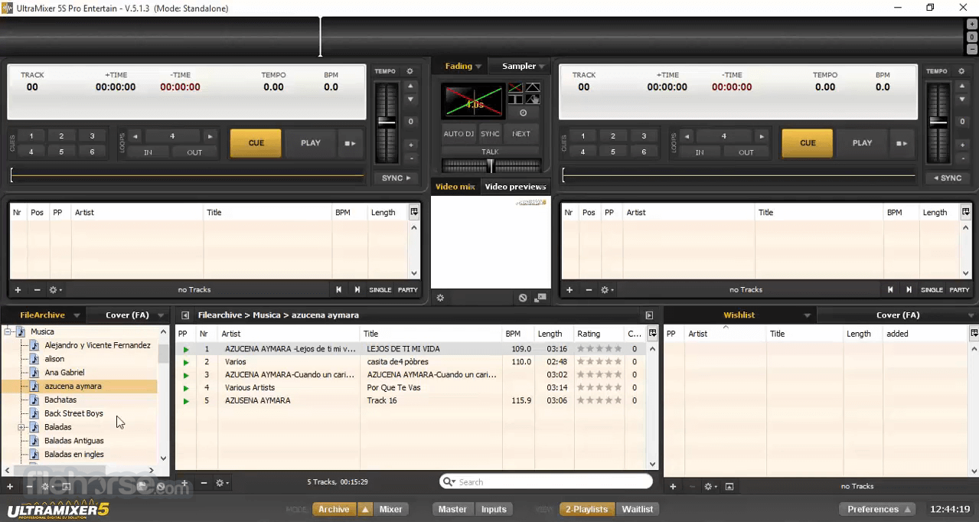979x522 pixels.
Task: Click the crossfader slider handle
Action: [491, 165]
